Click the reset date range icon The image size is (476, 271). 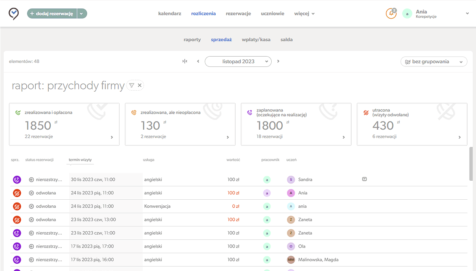click(x=185, y=62)
